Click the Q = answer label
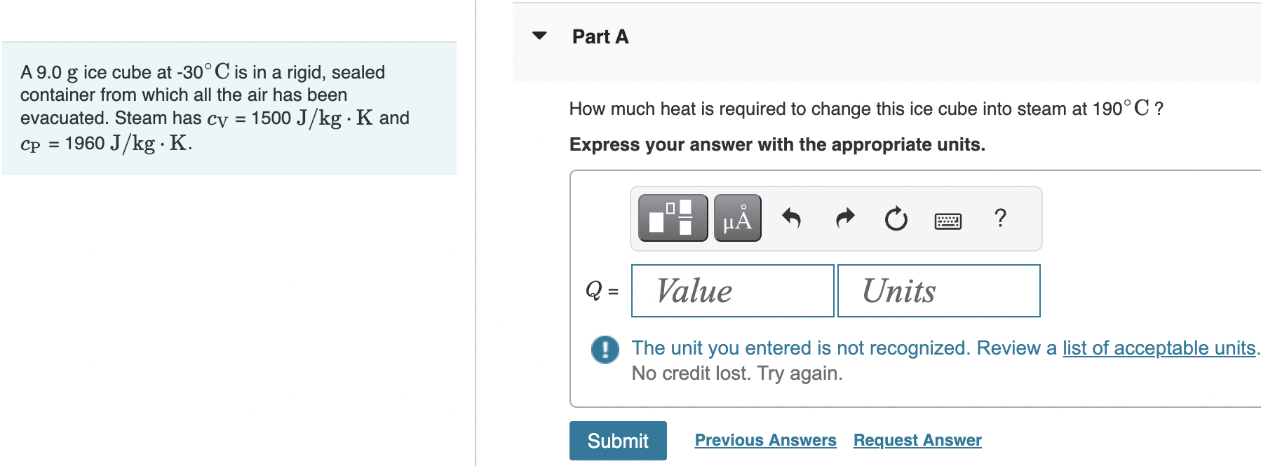The height and width of the screenshot is (466, 1261). (x=600, y=289)
